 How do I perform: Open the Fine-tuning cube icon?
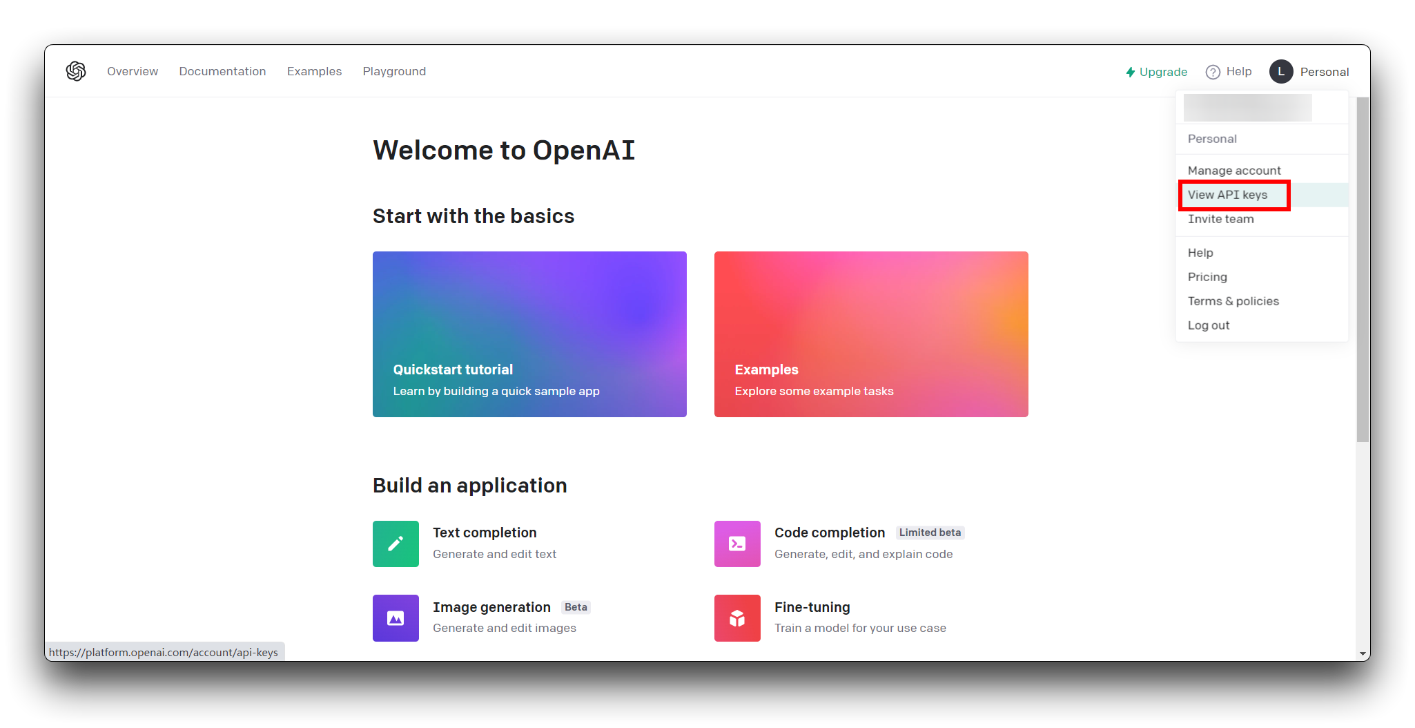tap(737, 618)
